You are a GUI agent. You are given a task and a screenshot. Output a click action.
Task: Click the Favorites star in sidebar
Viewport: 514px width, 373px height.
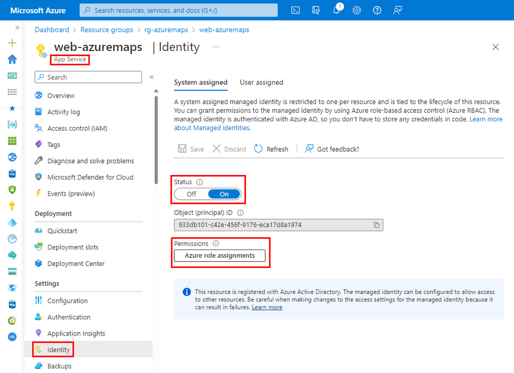click(x=12, y=108)
